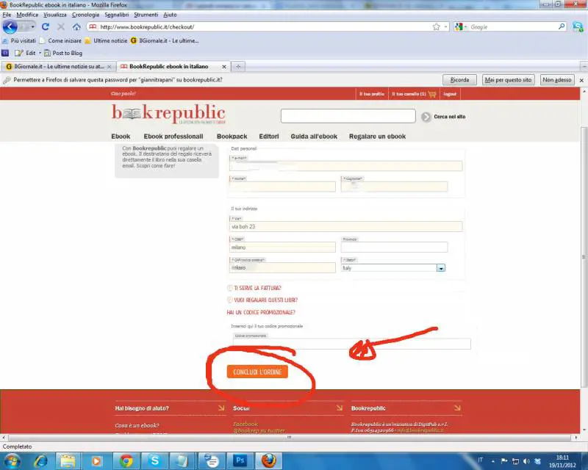This screenshot has width=588, height=470.
Task: Switch to Firefox taskbar icon
Action: coord(268,460)
